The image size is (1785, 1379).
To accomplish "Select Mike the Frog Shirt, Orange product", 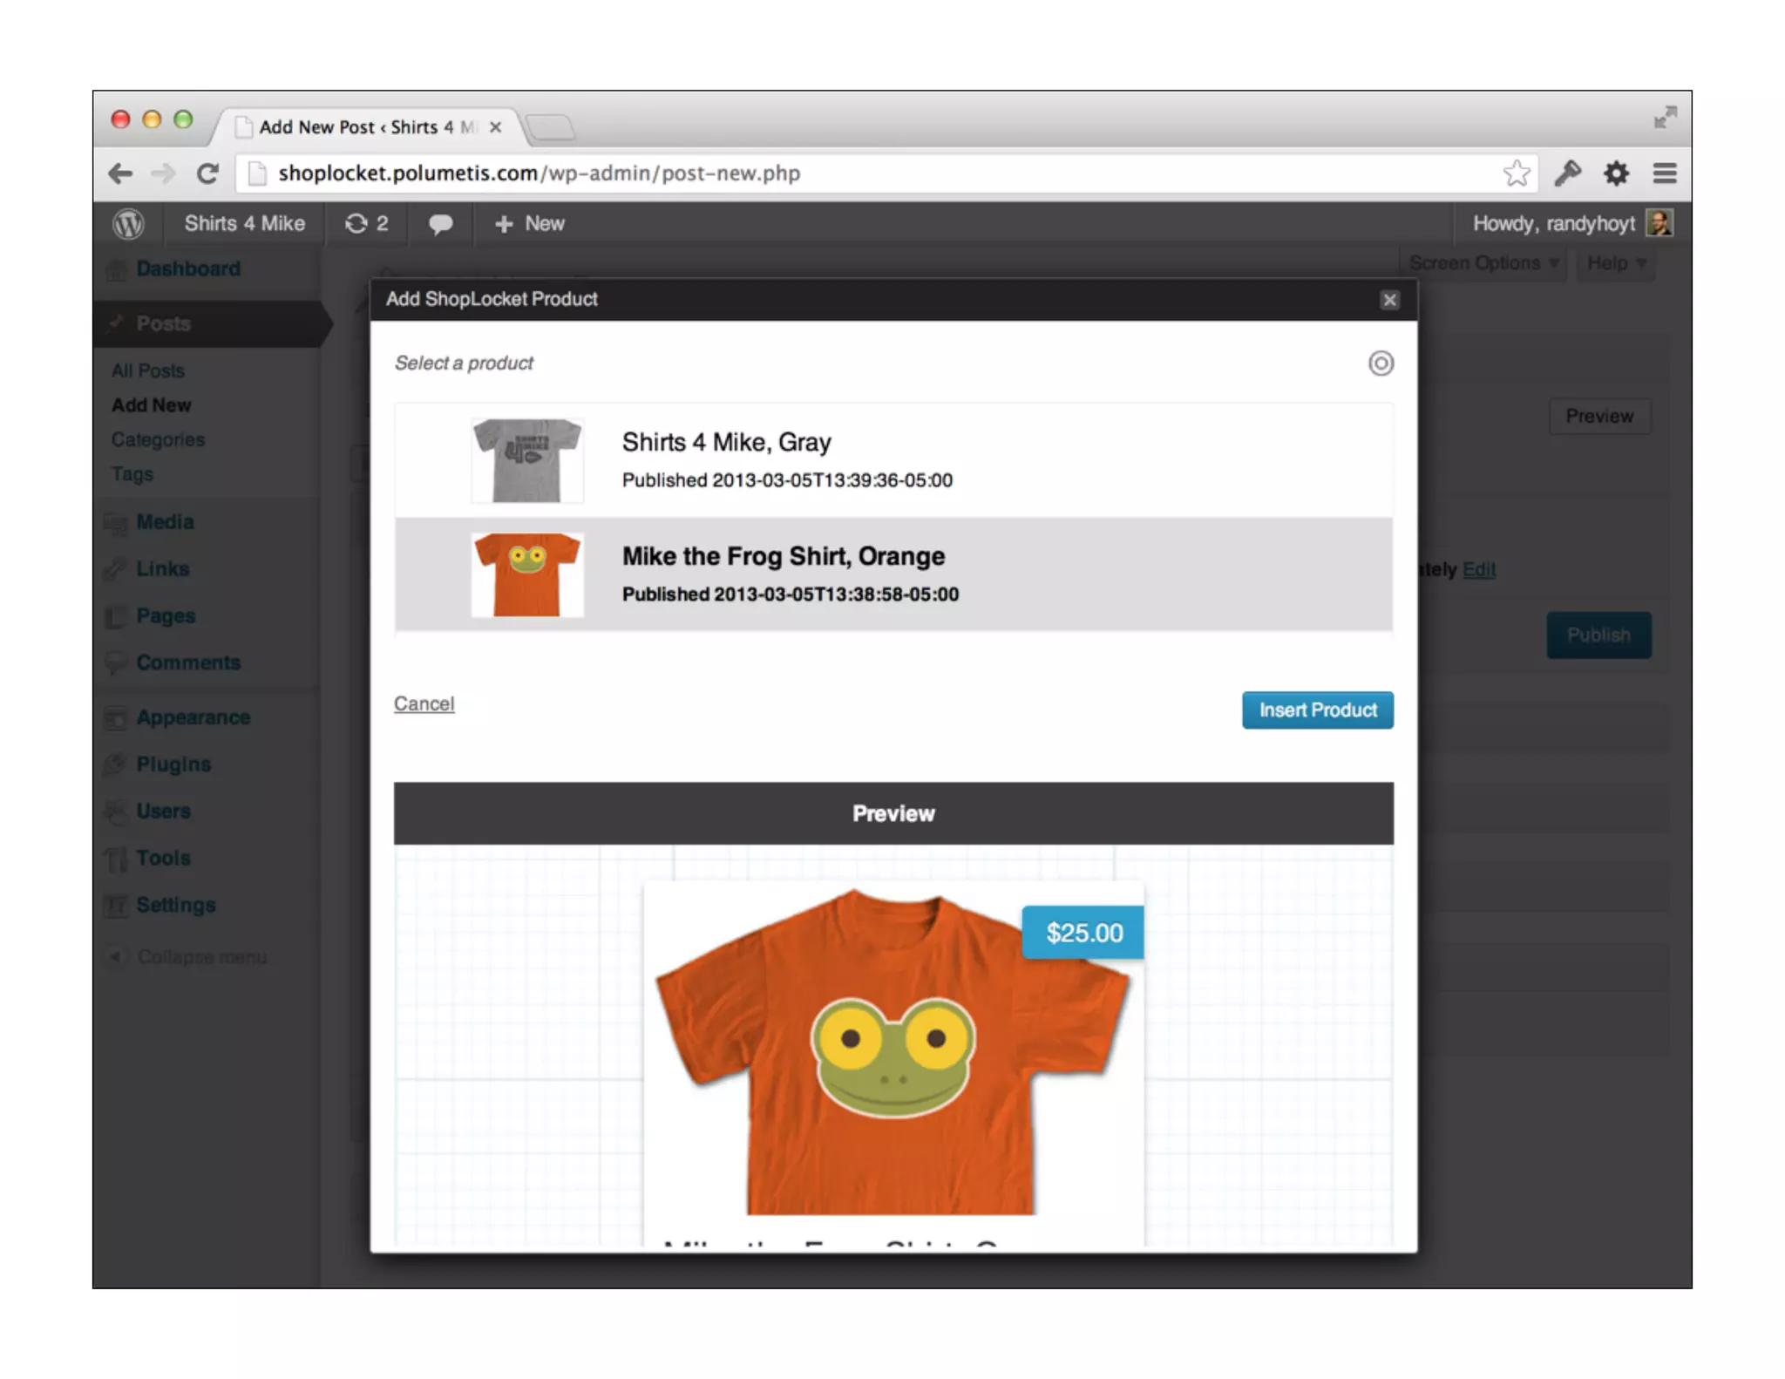I will pyautogui.click(x=893, y=574).
